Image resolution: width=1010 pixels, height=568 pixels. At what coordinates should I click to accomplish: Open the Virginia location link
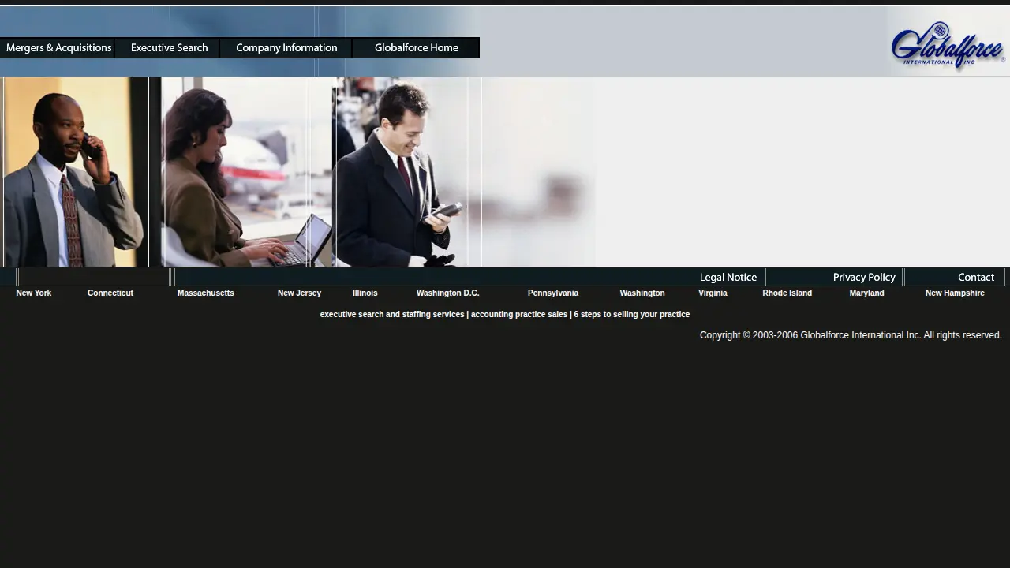click(x=713, y=293)
